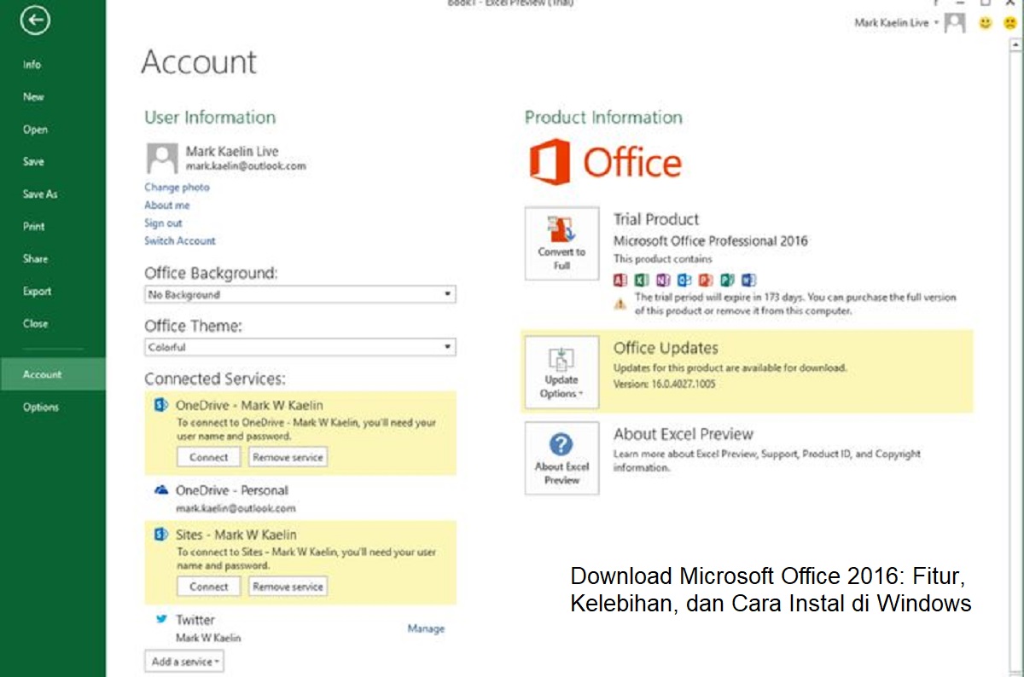Viewport: 1024px width, 677px height.
Task: Click the PowerPoint icon under This product contains
Action: (706, 280)
